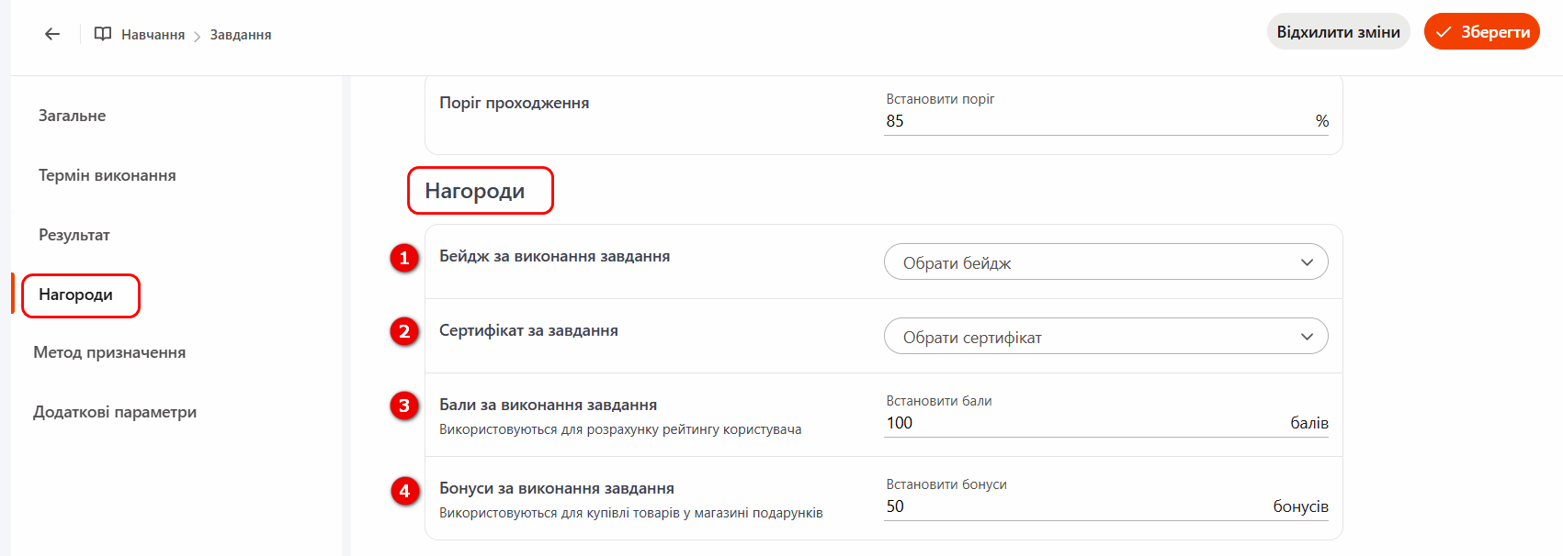
Task: Click red marker number 4
Action: (404, 491)
